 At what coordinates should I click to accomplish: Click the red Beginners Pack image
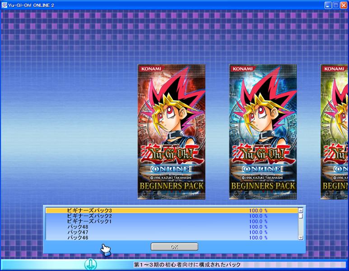tap(172, 132)
